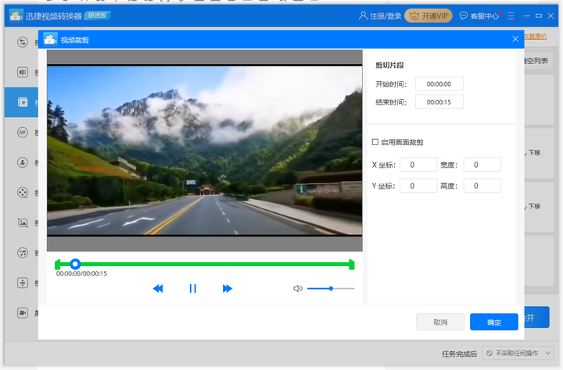
Task: Open 注册/登录 account login
Action: [x=380, y=16]
